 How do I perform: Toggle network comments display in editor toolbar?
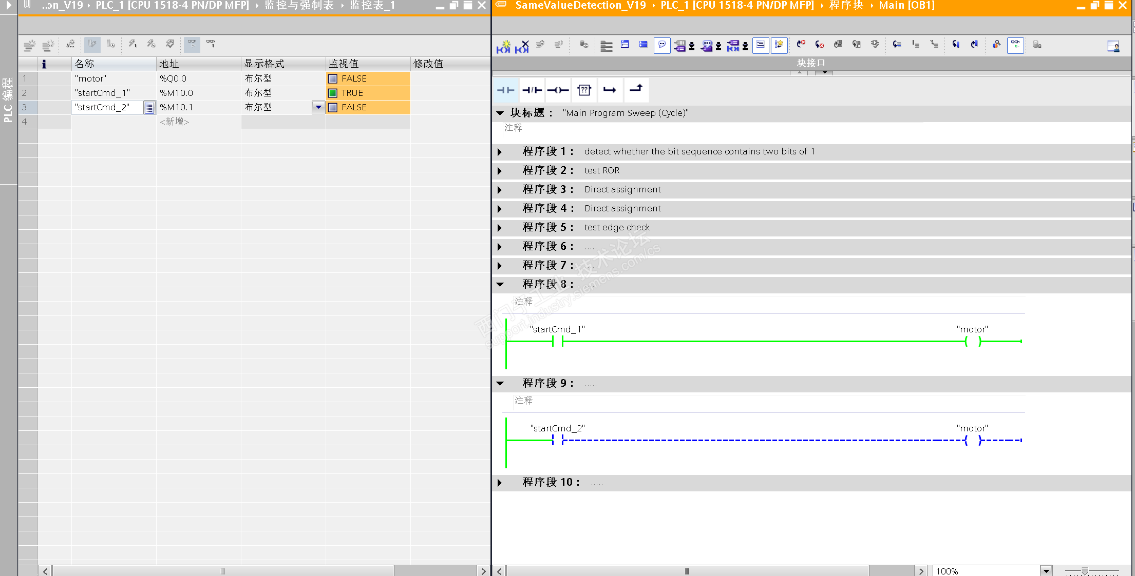(662, 45)
